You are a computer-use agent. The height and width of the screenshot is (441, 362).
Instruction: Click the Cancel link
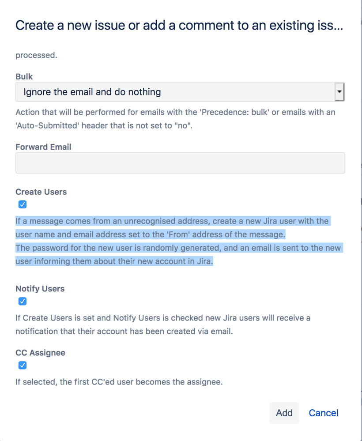click(323, 413)
